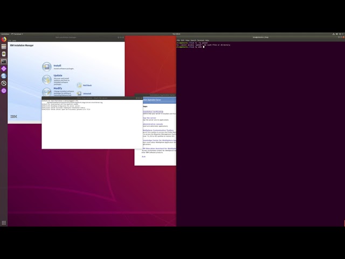Click the Roll Back icon
The height and width of the screenshot is (259, 345).
79,85
